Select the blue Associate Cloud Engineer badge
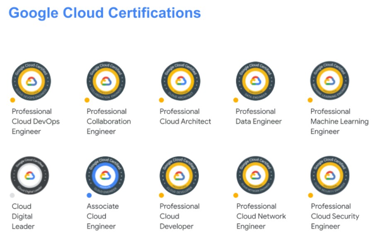Screen dimensions: 373x248 105,176
